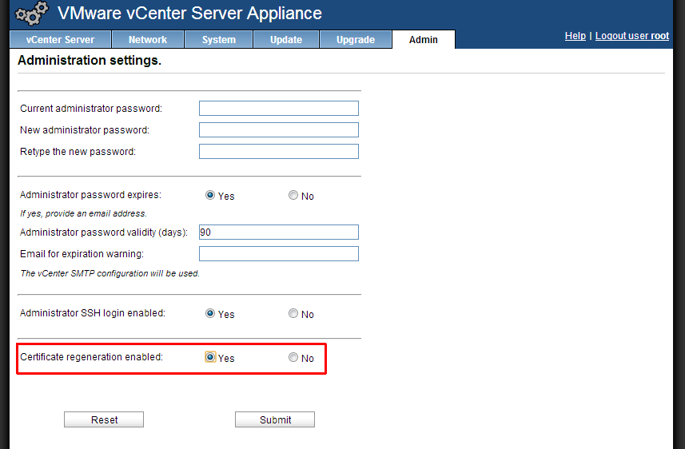Click the Email for expiration warning field
The height and width of the screenshot is (449, 685).
pos(279,254)
